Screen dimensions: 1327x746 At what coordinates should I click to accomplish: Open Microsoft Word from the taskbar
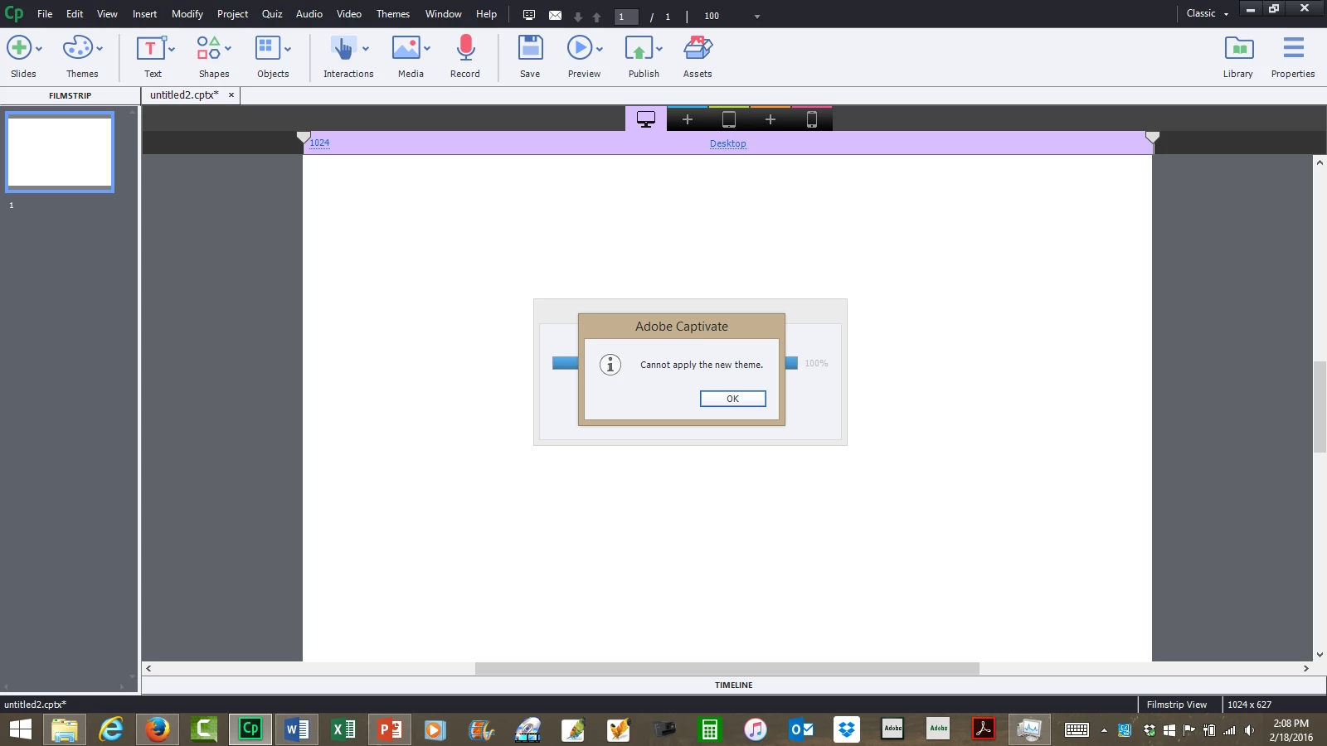coord(297,729)
